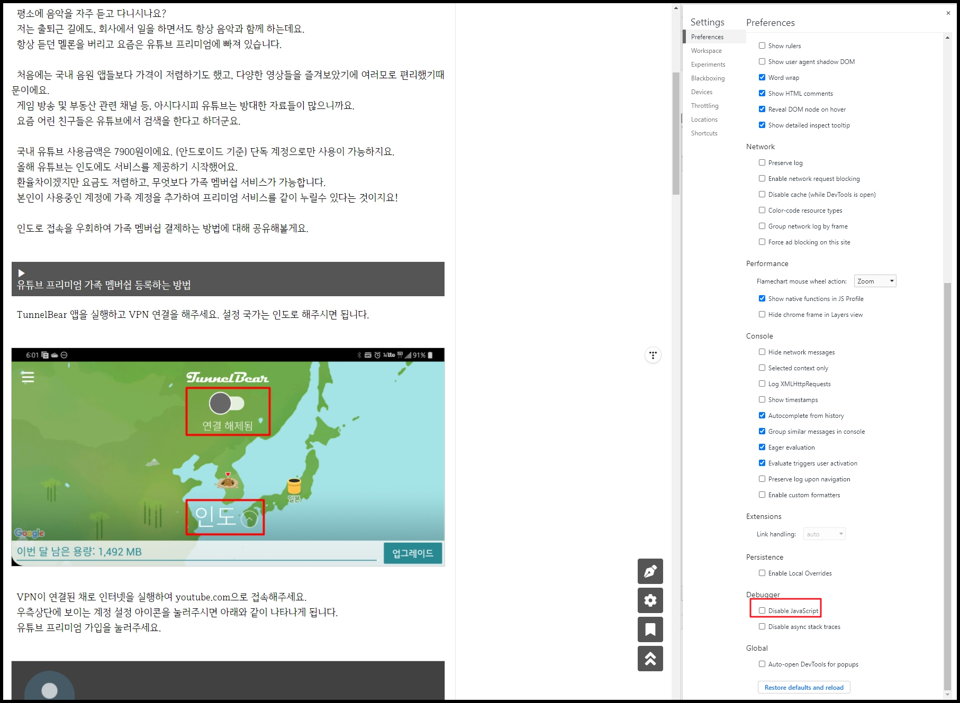Viewport: 960px width, 703px height.
Task: Open the Link handling auto dropdown
Action: (x=824, y=534)
